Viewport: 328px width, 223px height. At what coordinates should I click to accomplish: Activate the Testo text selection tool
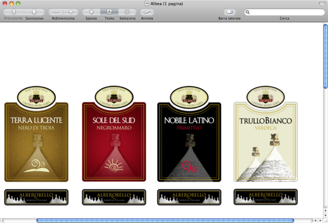(110, 12)
